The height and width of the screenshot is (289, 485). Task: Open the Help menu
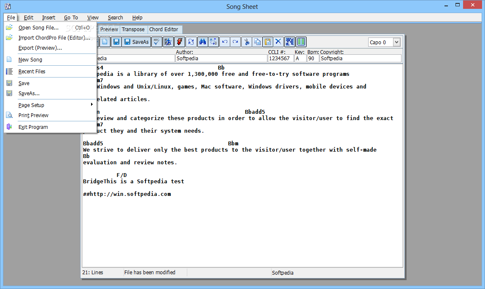coord(137,18)
